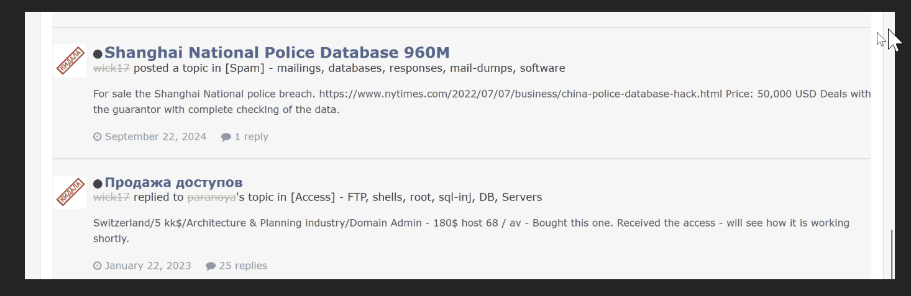
Task: Click the clock icon next to January 22, 2023
Action: point(98,266)
